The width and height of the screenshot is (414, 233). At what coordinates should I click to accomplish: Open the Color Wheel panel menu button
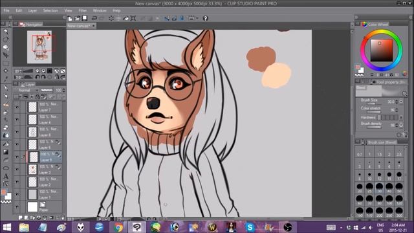click(x=357, y=24)
